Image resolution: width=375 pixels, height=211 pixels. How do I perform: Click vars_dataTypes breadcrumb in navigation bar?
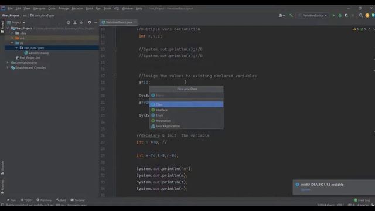42,16
